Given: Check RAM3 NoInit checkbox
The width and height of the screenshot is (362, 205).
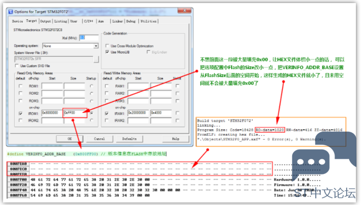Looking at the screenshot, I should pos(177,101).
